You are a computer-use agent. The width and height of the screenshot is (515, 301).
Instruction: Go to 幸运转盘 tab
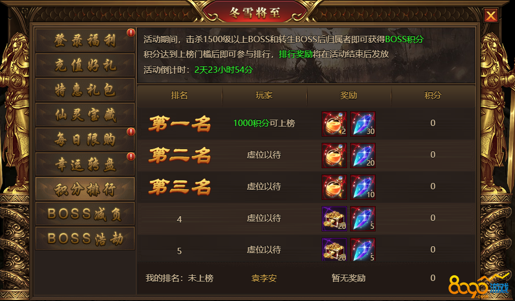(x=85, y=164)
